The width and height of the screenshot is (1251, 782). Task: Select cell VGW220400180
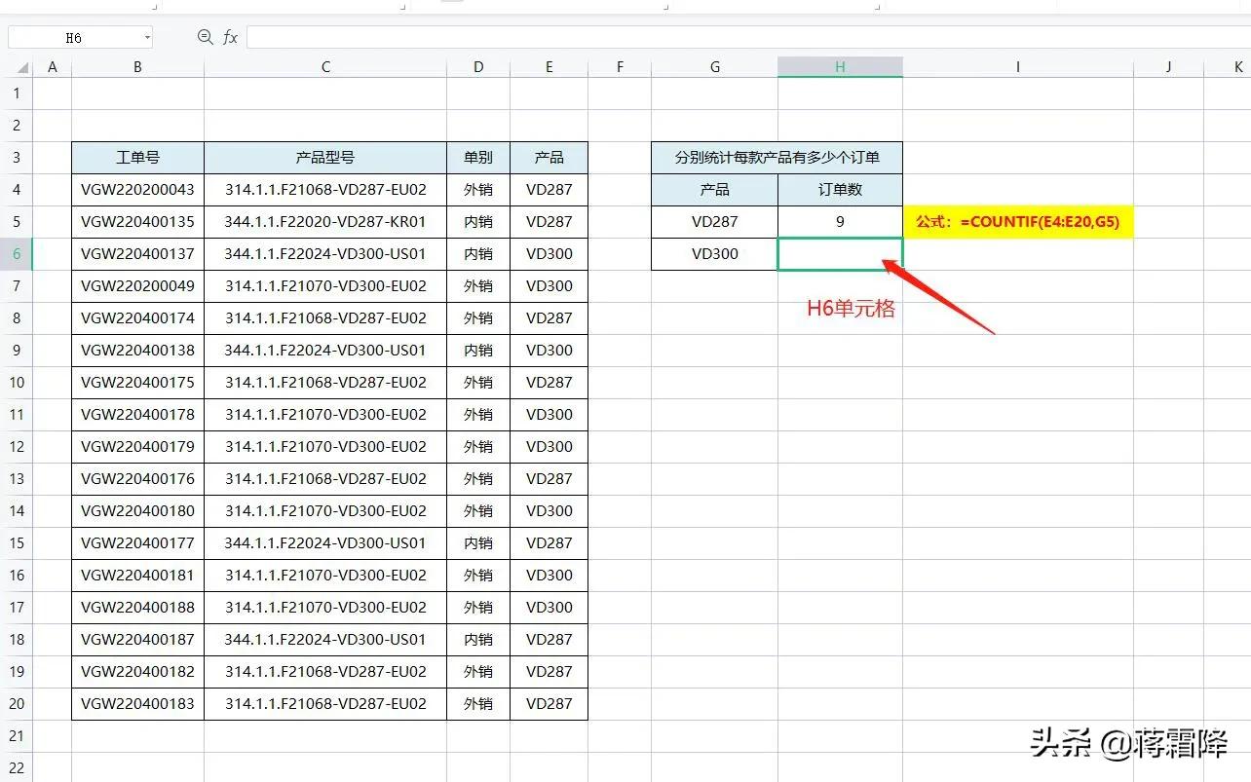coord(138,511)
